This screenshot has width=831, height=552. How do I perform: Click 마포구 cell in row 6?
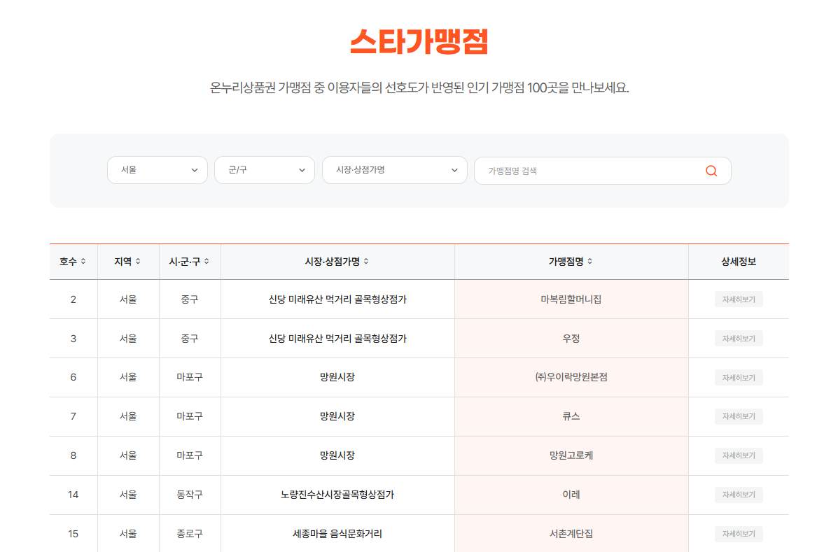coord(189,377)
